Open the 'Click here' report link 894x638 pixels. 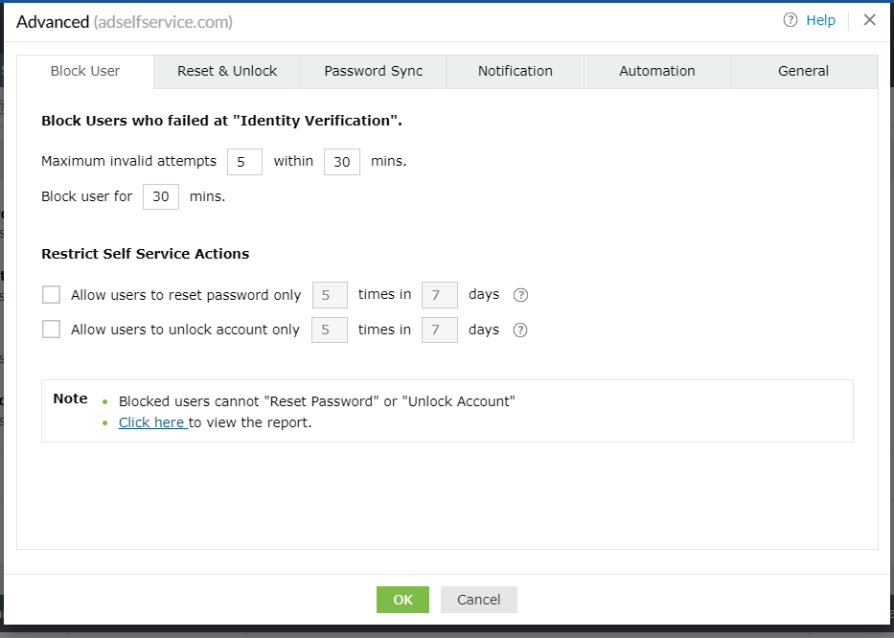(152, 422)
